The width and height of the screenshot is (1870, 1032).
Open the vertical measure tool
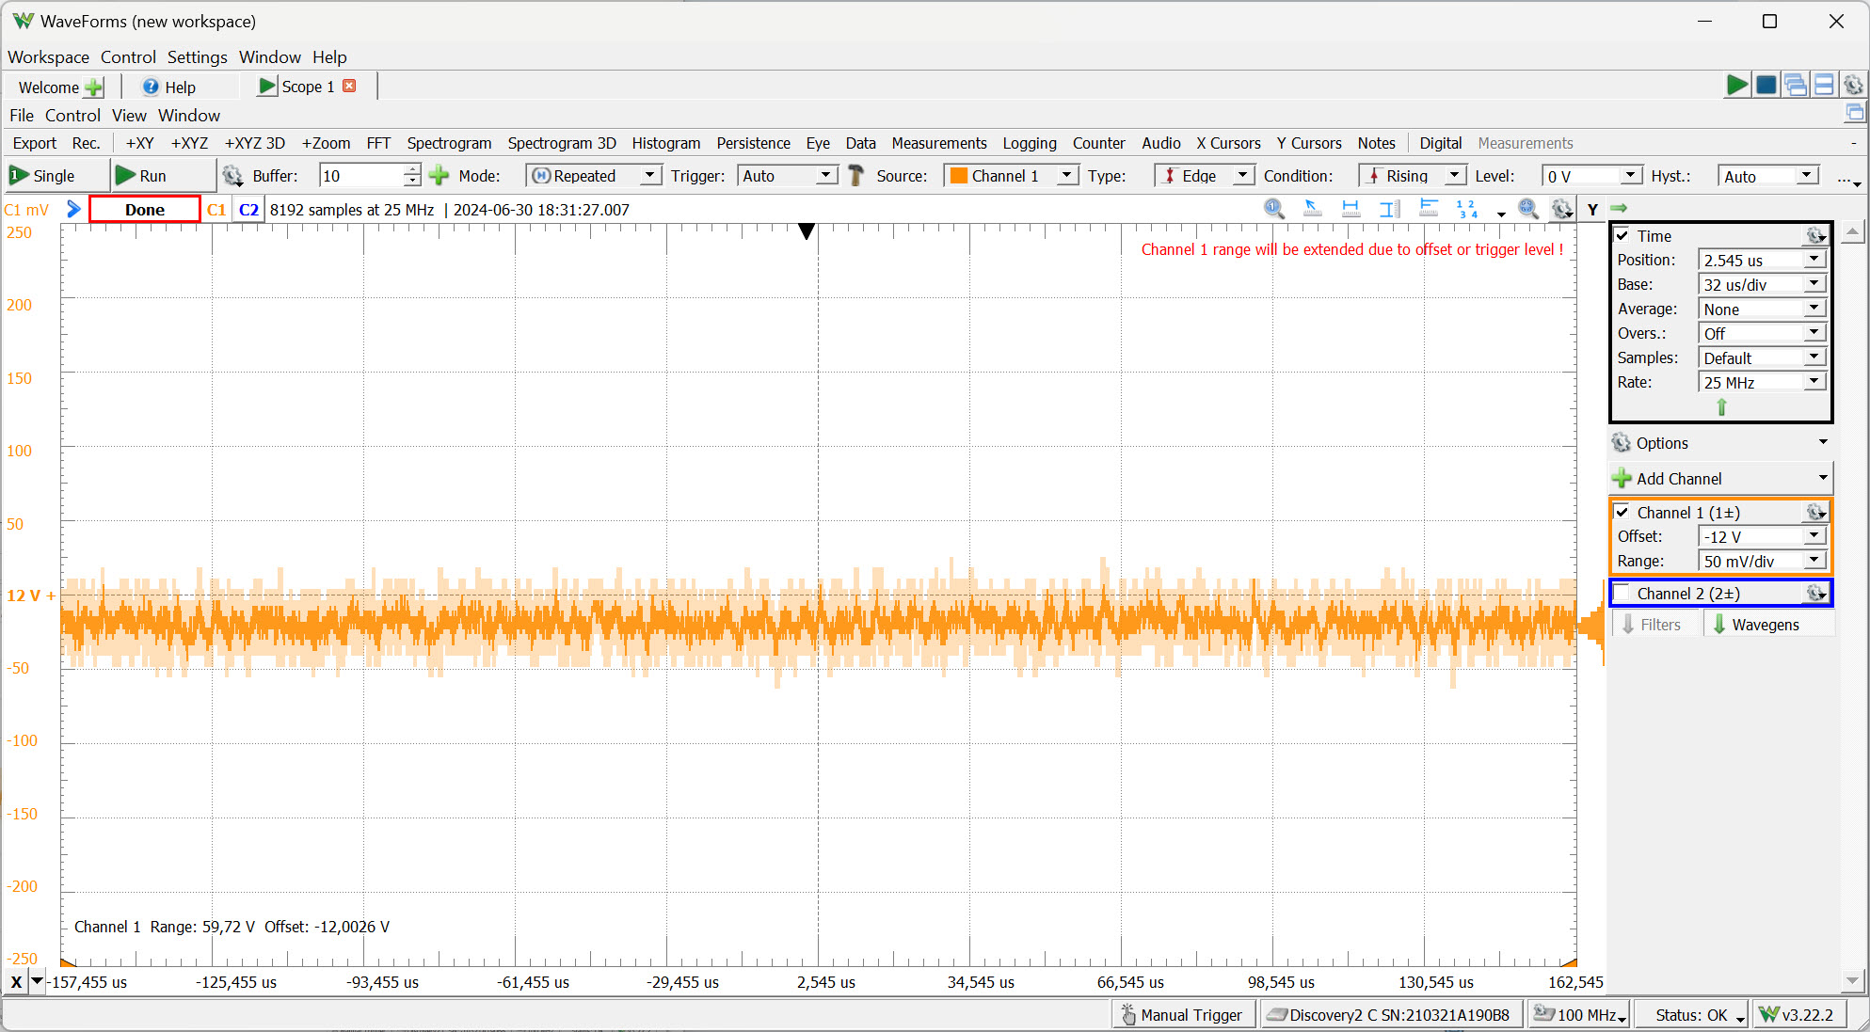pyautogui.click(x=1389, y=209)
